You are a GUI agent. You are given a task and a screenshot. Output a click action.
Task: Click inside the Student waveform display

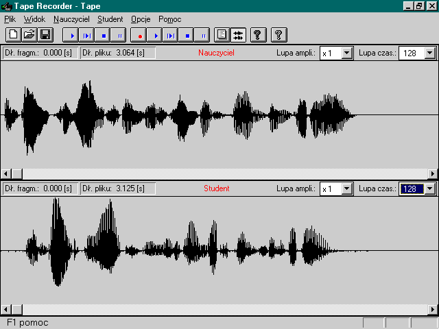[219, 250]
